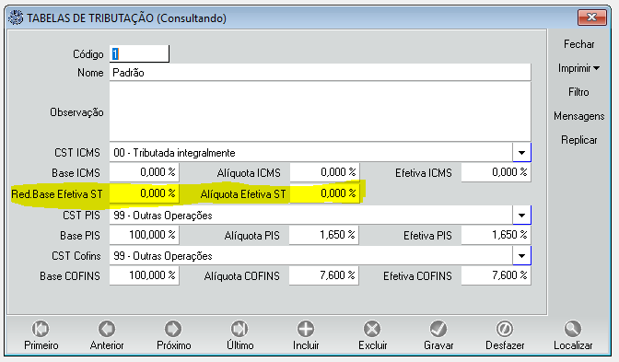Select the Alíquota COFINS field

[x=323, y=275]
